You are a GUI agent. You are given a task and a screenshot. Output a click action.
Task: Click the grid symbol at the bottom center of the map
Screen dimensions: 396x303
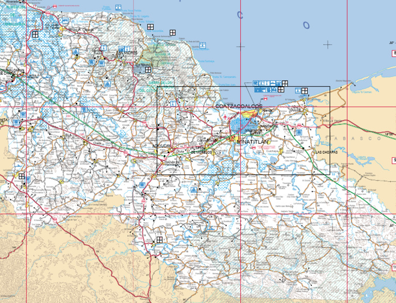tap(159, 240)
